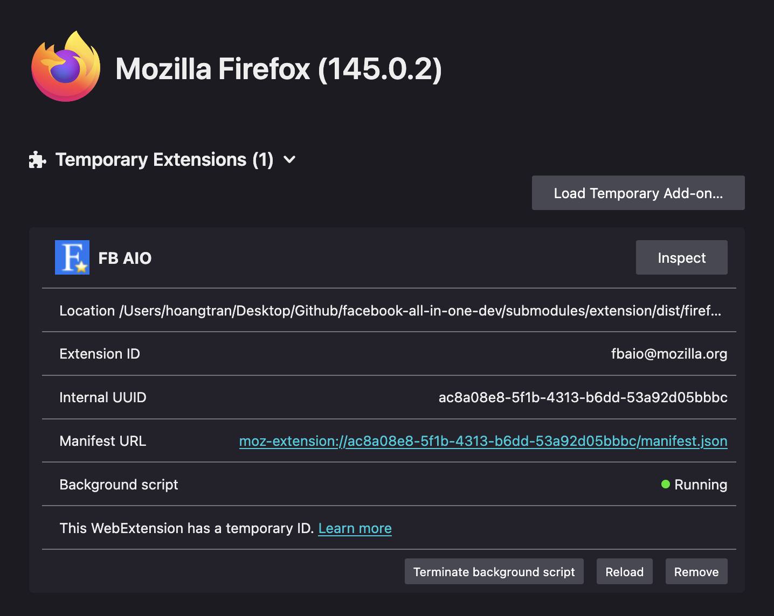Click Load Temporary Add-on button

tap(638, 193)
